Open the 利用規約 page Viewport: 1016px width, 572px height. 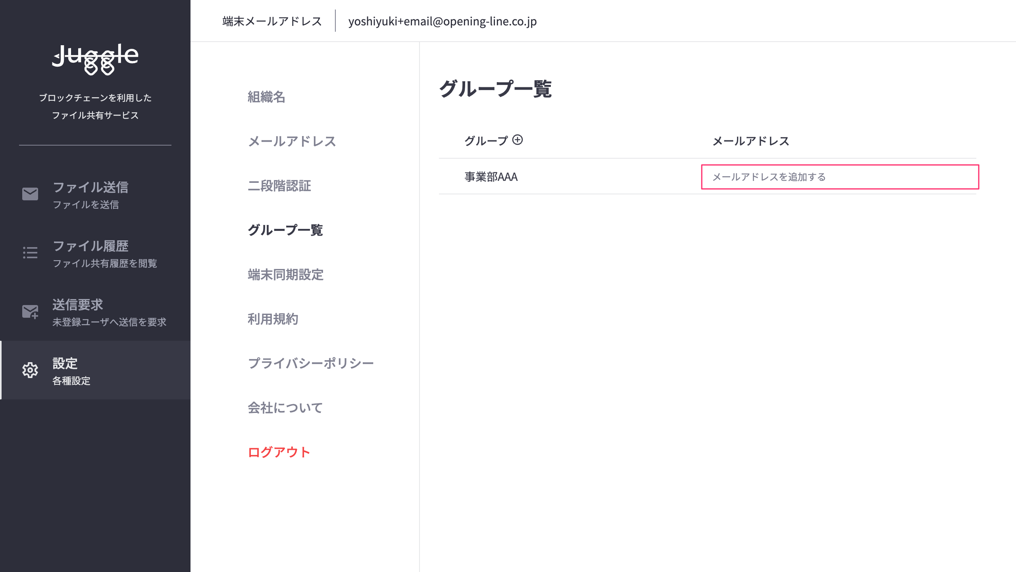point(273,319)
